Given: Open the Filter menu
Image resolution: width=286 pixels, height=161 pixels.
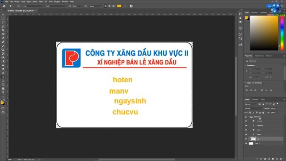Looking at the screenshot, I should point(41,2).
